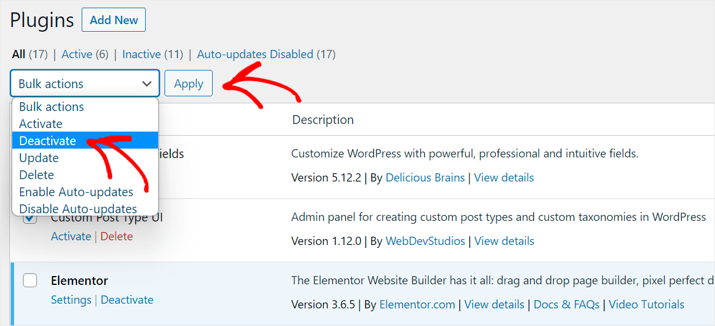
Task: View details for Elementor plugin
Action: [495, 304]
